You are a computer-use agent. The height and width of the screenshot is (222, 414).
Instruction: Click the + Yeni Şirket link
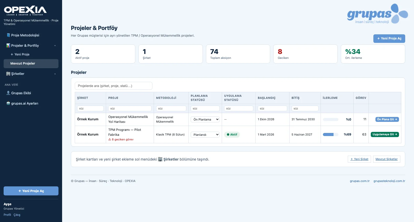tap(359, 159)
